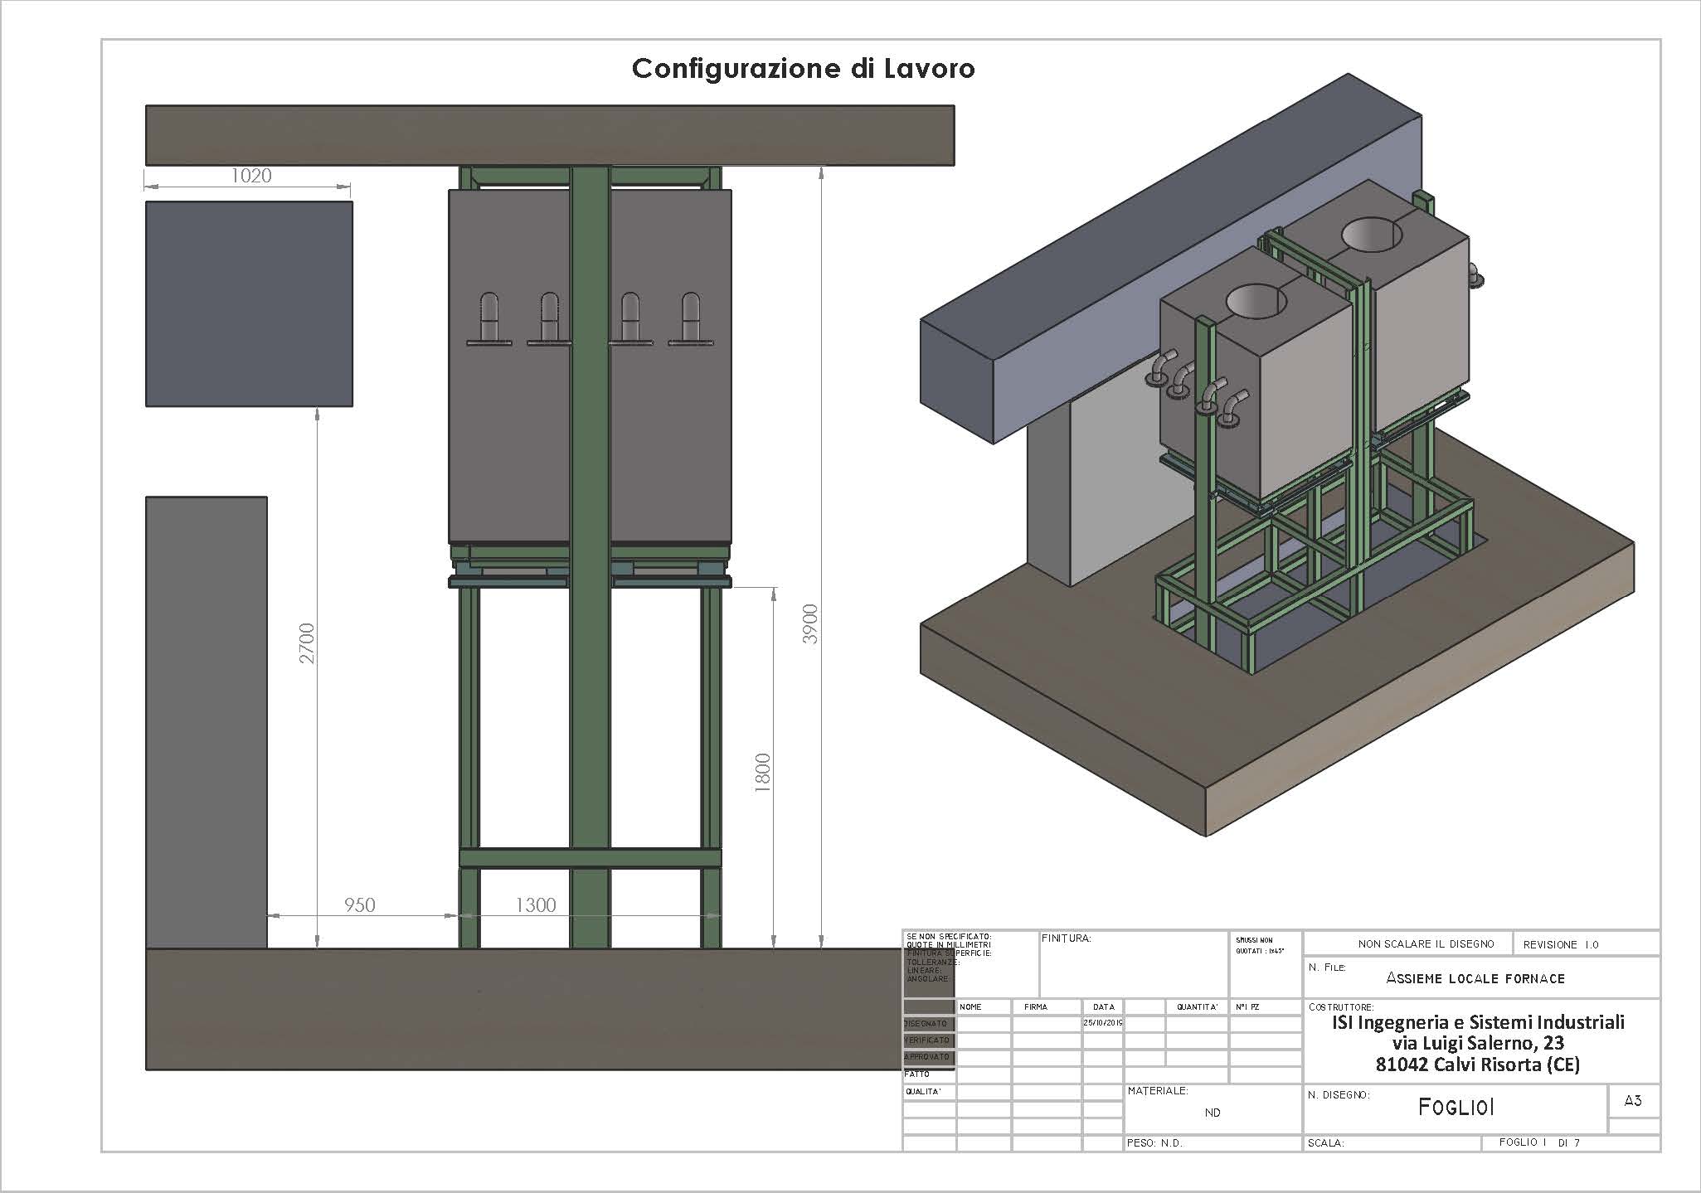This screenshot has height=1193, width=1701.
Task: Select the date "25/10/2019"
Action: tap(1103, 1023)
